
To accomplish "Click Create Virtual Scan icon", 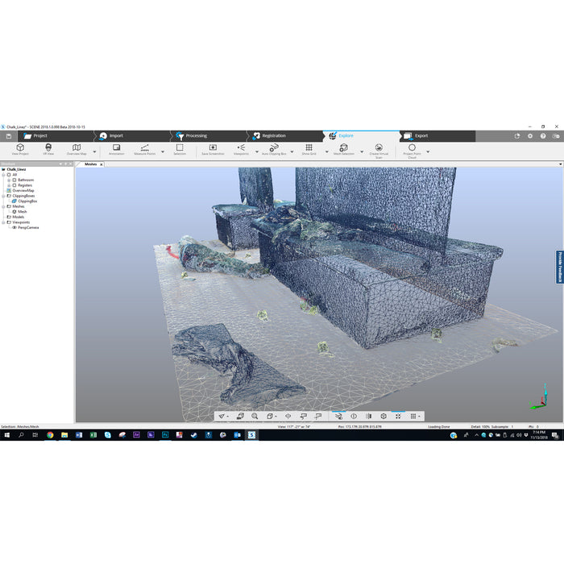I will (379, 151).
